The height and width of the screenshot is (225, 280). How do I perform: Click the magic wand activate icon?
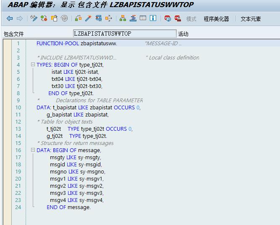click(89, 18)
